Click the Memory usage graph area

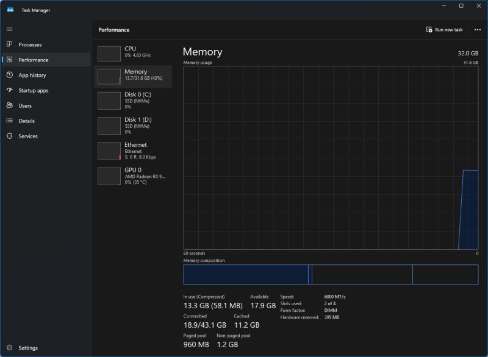[x=331, y=158]
